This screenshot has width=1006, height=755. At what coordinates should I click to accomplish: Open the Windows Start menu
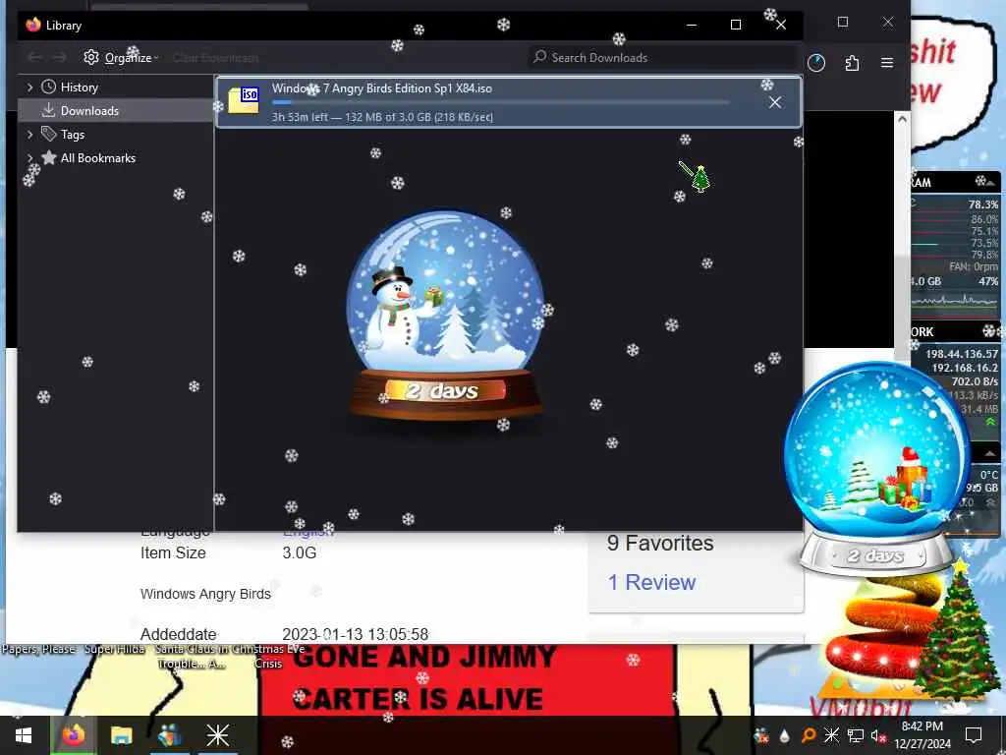click(24, 735)
